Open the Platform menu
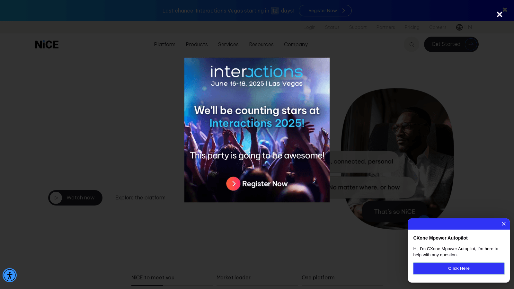 pos(164,44)
